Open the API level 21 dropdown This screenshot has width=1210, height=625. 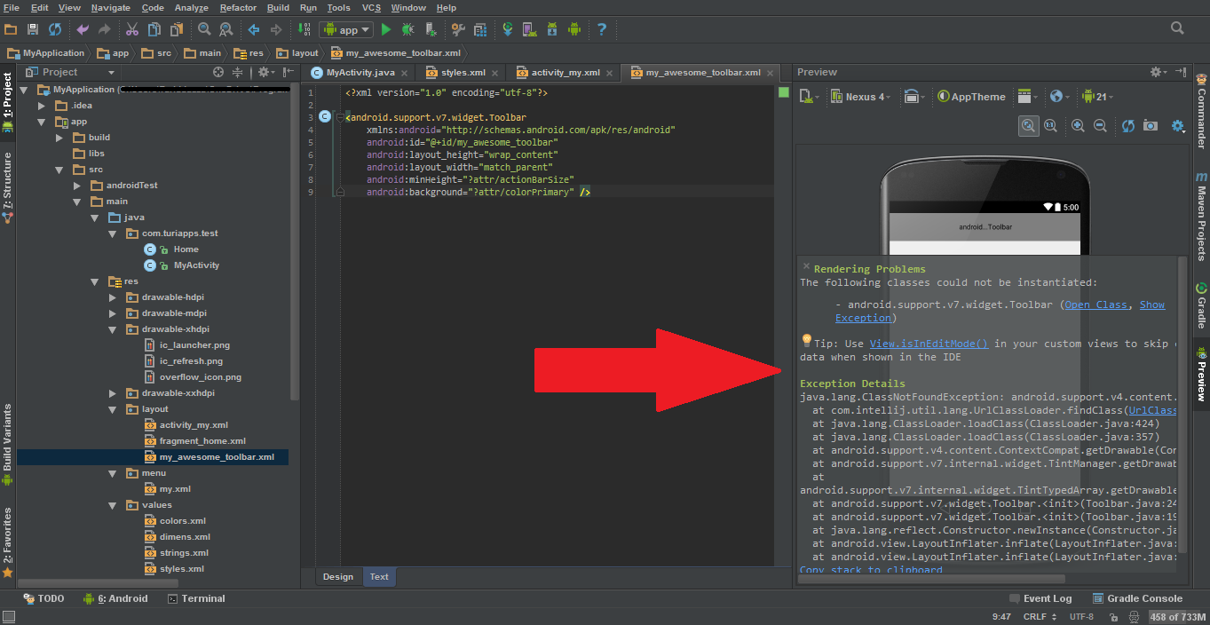(x=1098, y=97)
